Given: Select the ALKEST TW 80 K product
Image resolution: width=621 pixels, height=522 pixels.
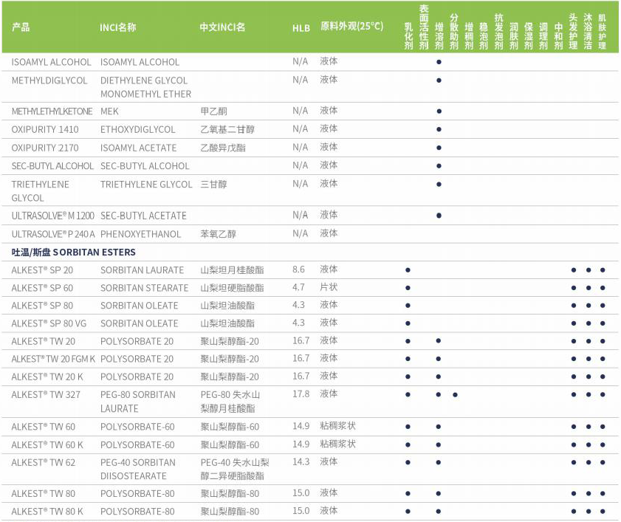Looking at the screenshot, I should point(47,512).
